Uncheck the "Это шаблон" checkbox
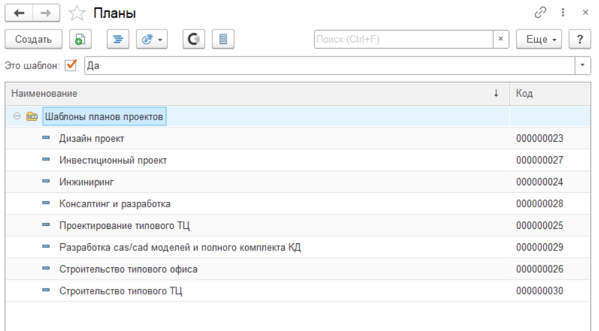This screenshot has width=599, height=331. click(71, 65)
